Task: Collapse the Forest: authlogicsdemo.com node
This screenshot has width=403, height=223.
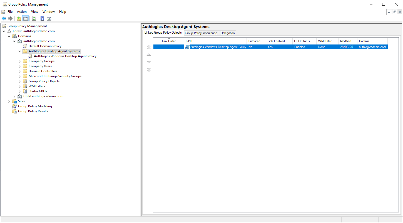Action: point(4,31)
